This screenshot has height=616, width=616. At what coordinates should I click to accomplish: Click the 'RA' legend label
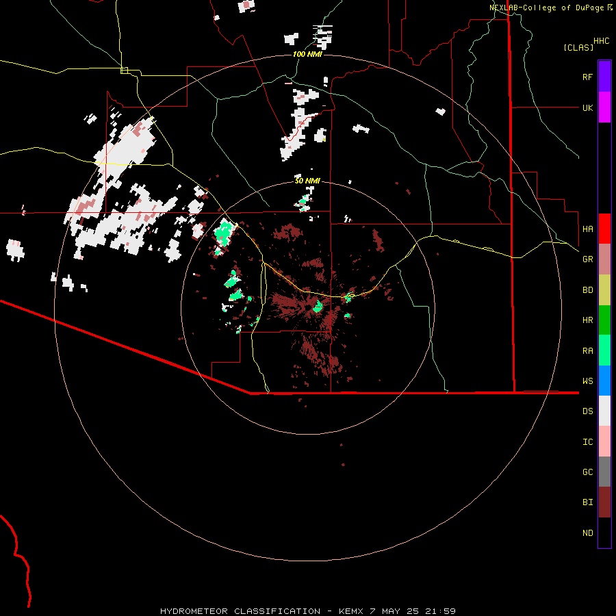point(587,351)
